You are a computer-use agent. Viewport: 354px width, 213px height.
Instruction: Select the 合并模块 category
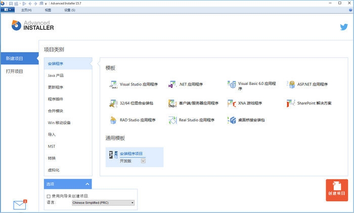pyautogui.click(x=68, y=111)
